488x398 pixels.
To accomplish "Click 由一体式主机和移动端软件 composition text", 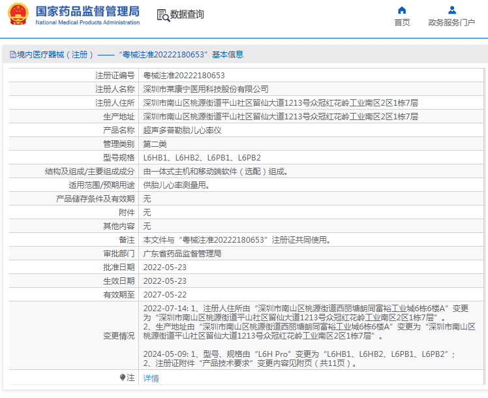I will point(215,172).
